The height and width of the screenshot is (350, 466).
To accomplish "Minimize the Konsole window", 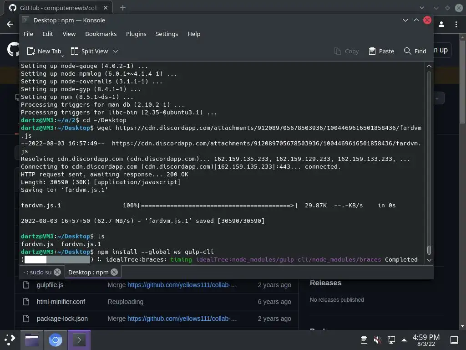I will tap(405, 20).
